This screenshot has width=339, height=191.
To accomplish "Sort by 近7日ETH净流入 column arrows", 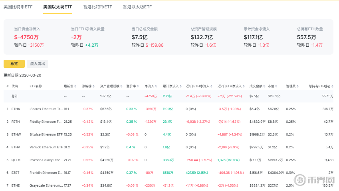I will point(244,86).
